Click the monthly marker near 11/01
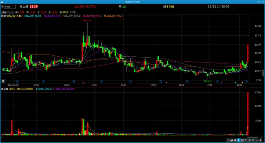The image size is (265, 143). 217,82
